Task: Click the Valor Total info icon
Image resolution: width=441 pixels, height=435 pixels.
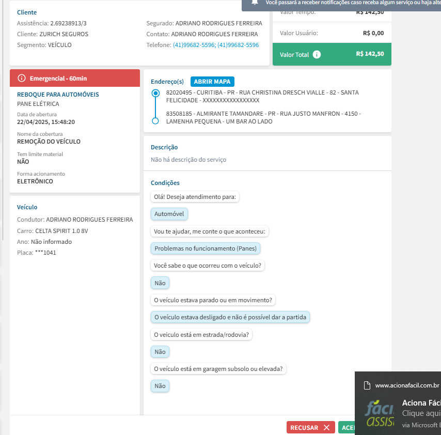Action: [317, 54]
